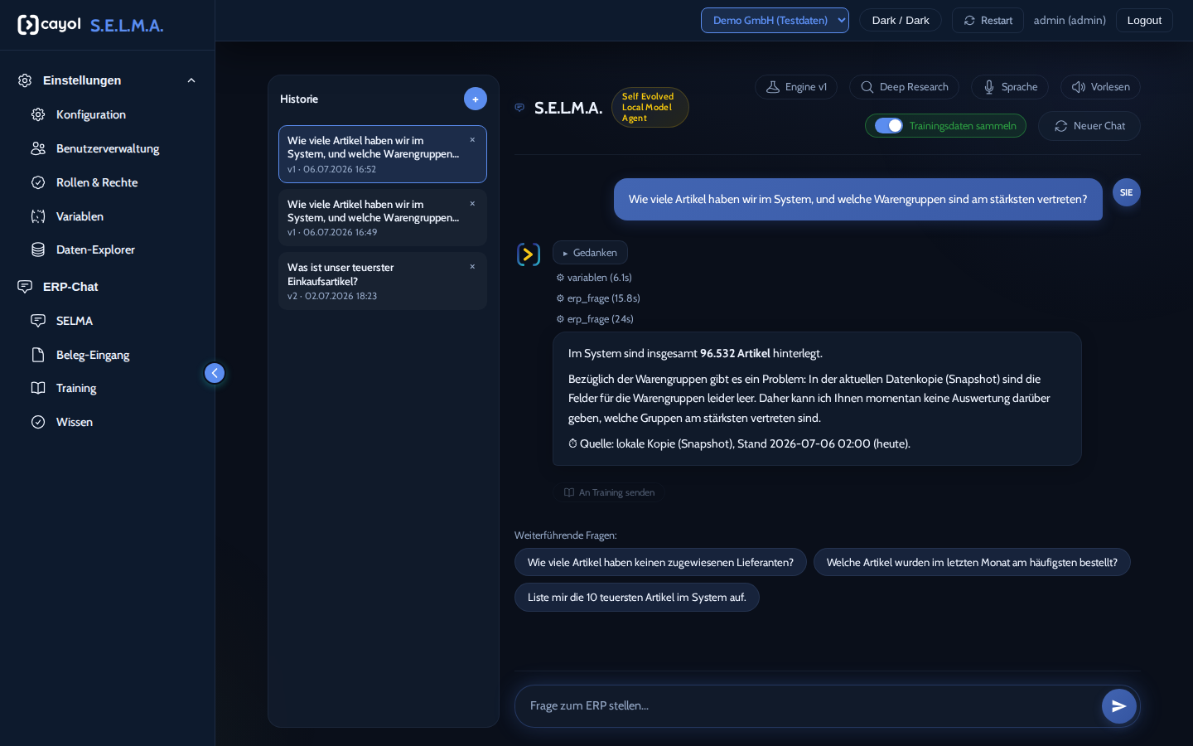
Task: Click the Benutzerverwaltung users icon
Action: [x=38, y=148]
